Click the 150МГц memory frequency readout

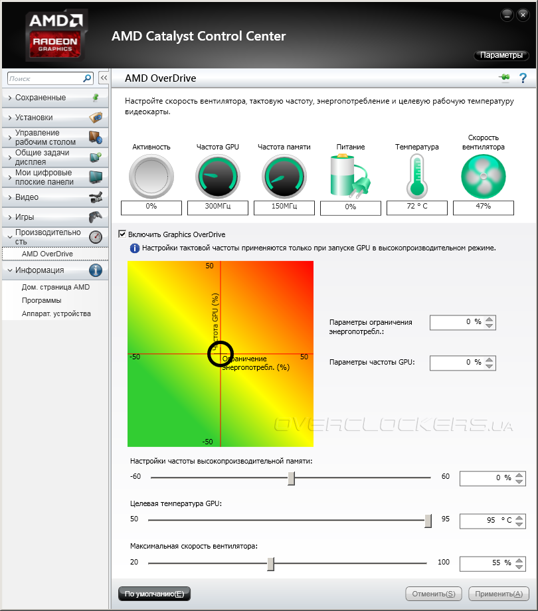click(x=284, y=208)
